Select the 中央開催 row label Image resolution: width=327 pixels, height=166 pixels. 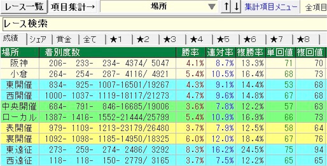coord(19,107)
